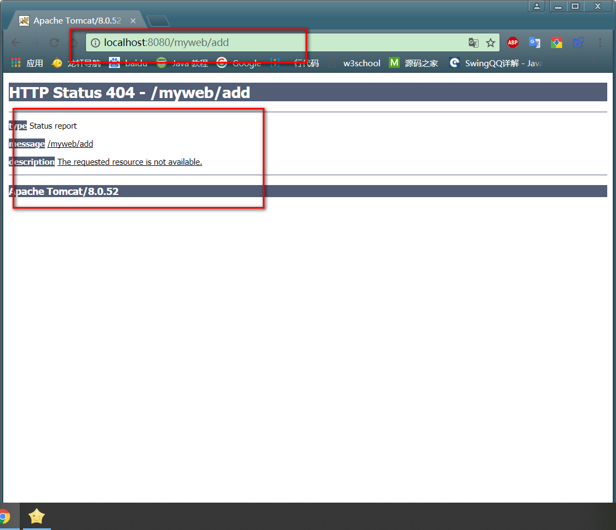Close the Chrome window
Image resolution: width=616 pixels, height=530 pixels.
598,6
